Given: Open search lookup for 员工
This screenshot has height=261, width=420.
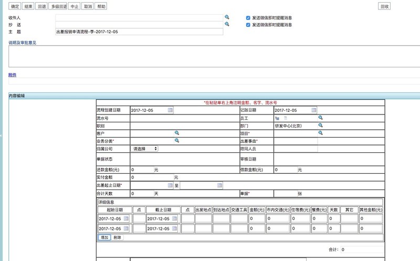Looking at the screenshot, I should (320, 118).
